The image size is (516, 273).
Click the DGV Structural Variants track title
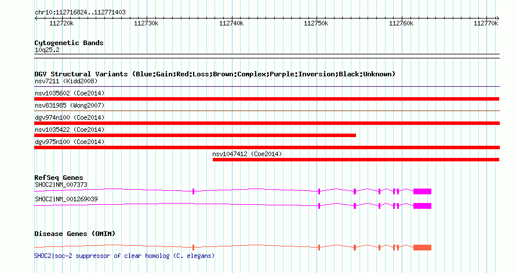(215, 74)
